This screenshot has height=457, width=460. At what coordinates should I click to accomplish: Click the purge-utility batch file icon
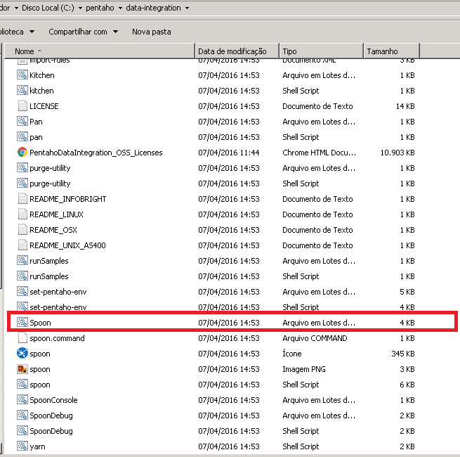[x=22, y=168]
